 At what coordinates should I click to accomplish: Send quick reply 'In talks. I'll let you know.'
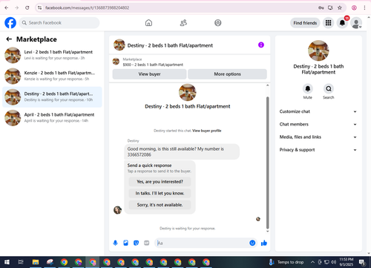[160, 193]
